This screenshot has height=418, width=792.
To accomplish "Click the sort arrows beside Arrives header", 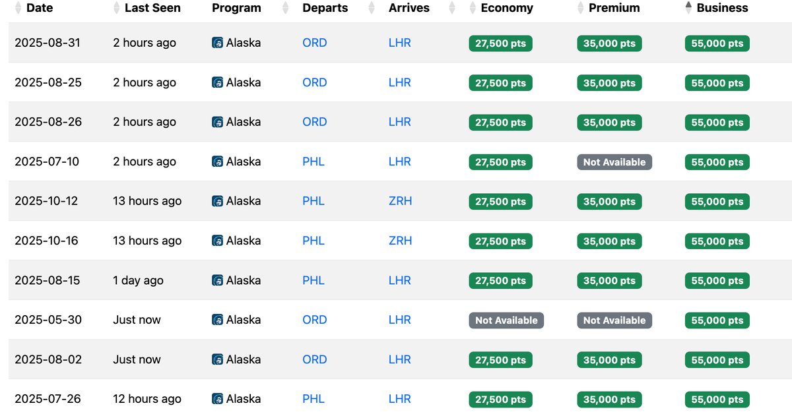I will [452, 8].
